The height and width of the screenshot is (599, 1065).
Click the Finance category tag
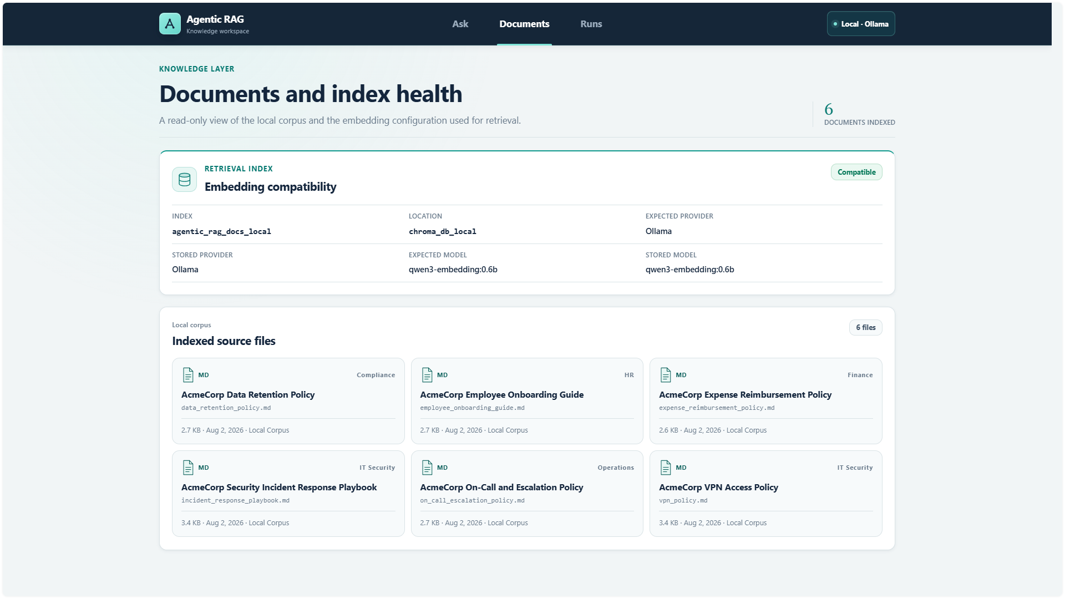point(860,375)
